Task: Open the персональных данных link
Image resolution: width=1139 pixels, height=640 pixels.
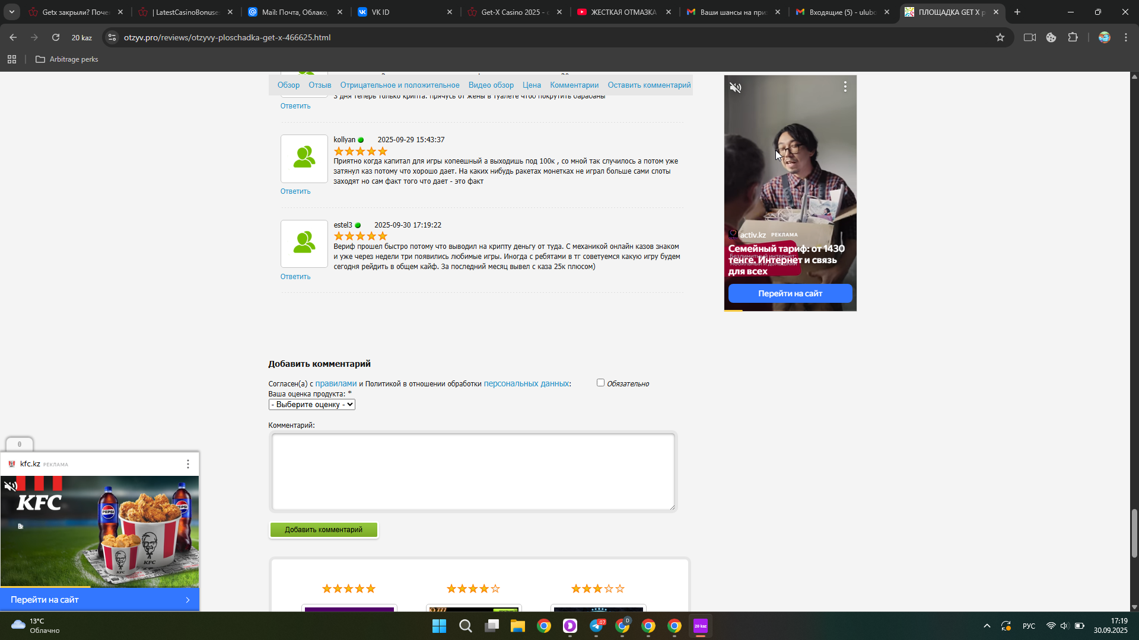Action: pyautogui.click(x=526, y=383)
